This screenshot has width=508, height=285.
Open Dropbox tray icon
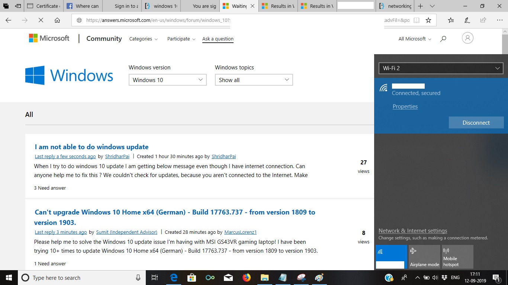tap(444, 278)
